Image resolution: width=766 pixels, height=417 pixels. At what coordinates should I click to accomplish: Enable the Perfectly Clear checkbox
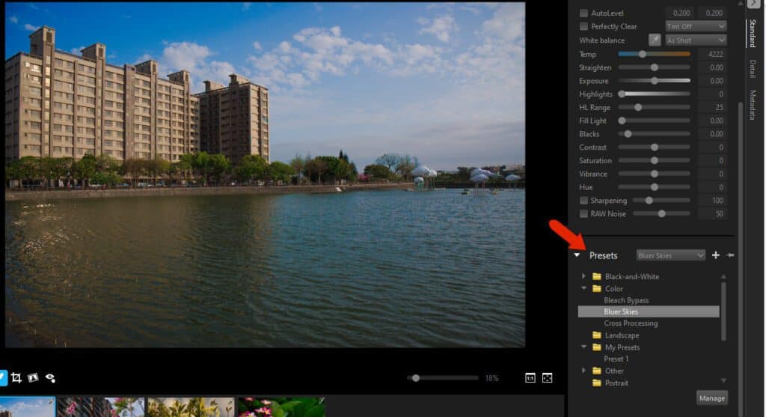coord(583,27)
